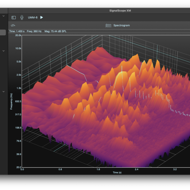190x190 pixels.
Task: Expand the middle sidebar chevron
Action: [x=3, y=51]
